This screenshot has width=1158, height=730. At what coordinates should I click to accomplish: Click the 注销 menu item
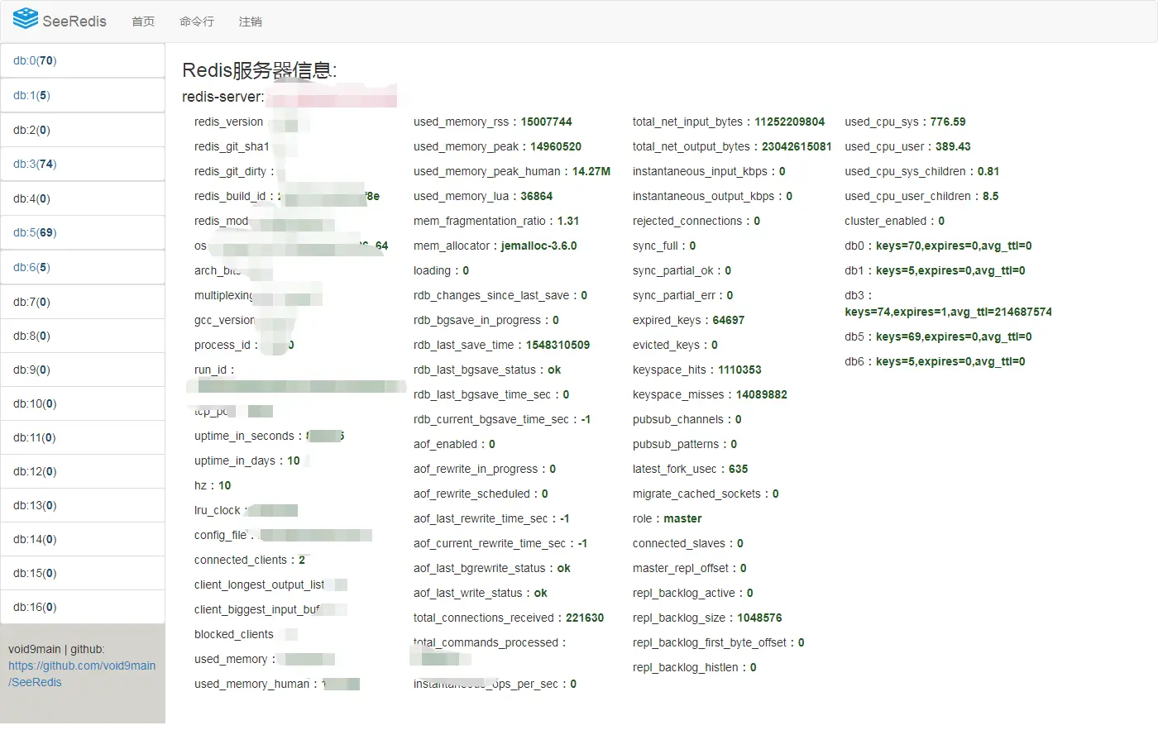pos(251,21)
